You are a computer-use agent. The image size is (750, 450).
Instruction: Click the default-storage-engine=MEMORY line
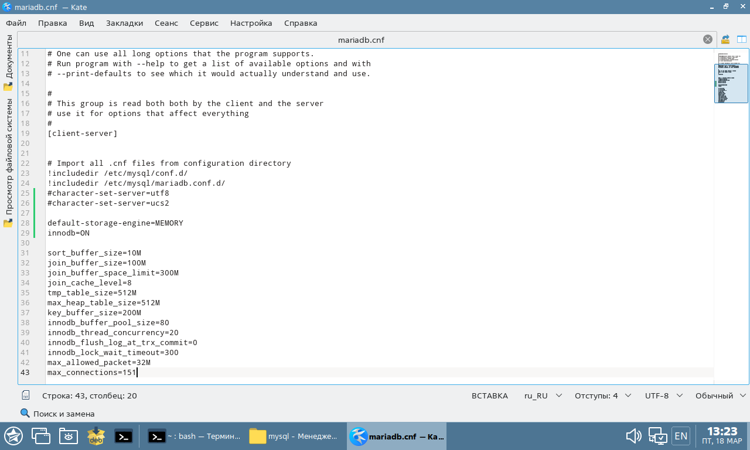(115, 223)
